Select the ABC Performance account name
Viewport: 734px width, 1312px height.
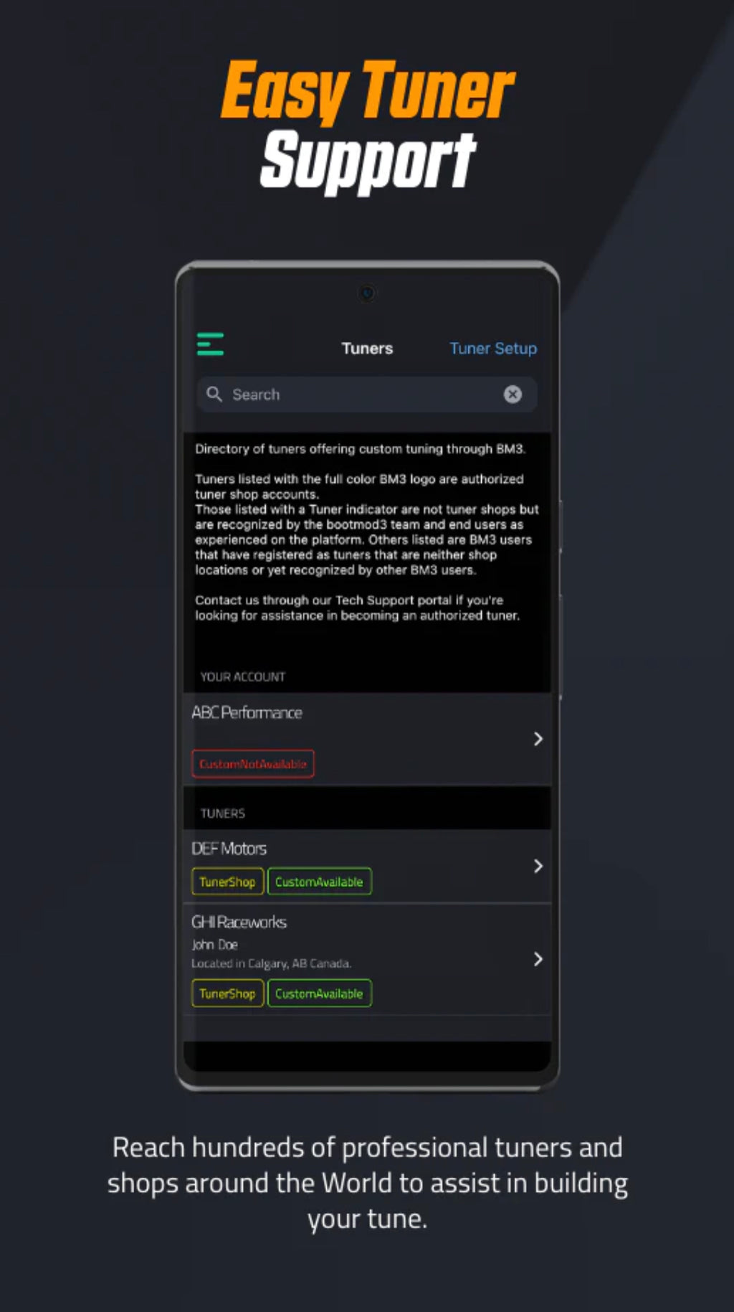click(247, 713)
